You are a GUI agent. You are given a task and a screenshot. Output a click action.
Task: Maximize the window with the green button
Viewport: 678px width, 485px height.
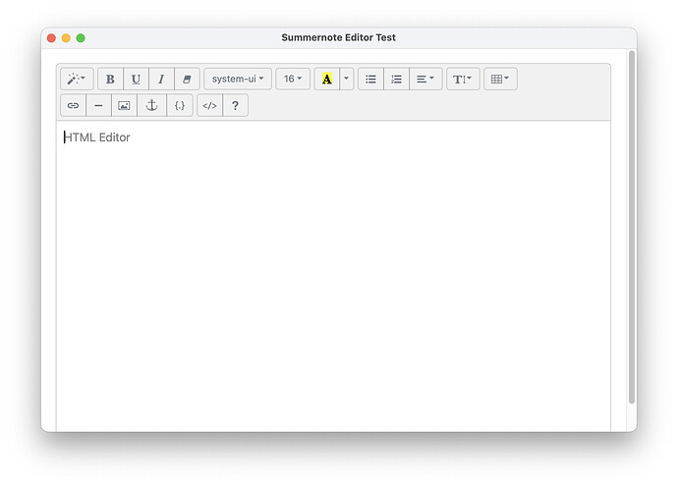point(81,38)
